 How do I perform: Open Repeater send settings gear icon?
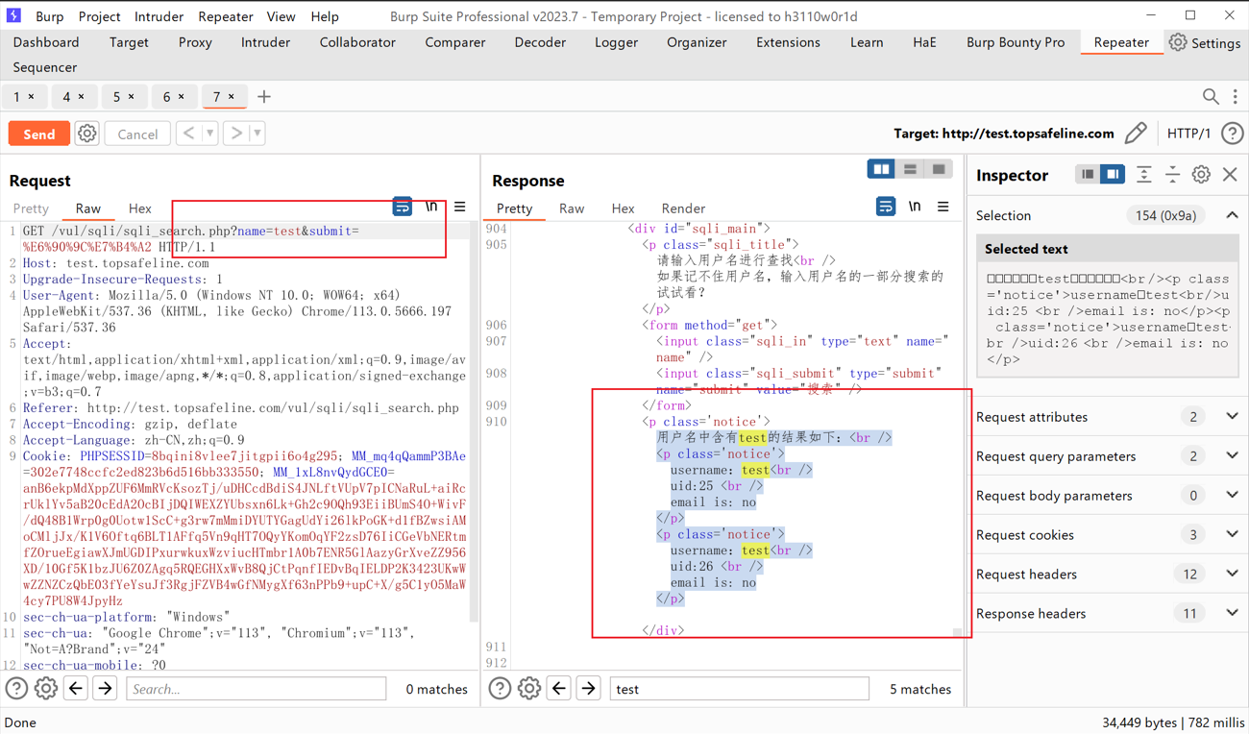(87, 134)
